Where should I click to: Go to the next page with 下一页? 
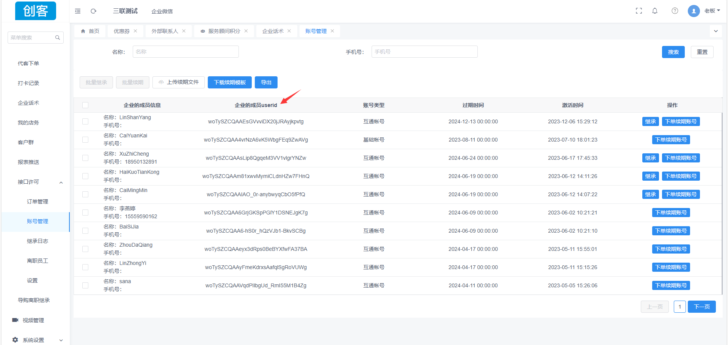click(x=702, y=307)
